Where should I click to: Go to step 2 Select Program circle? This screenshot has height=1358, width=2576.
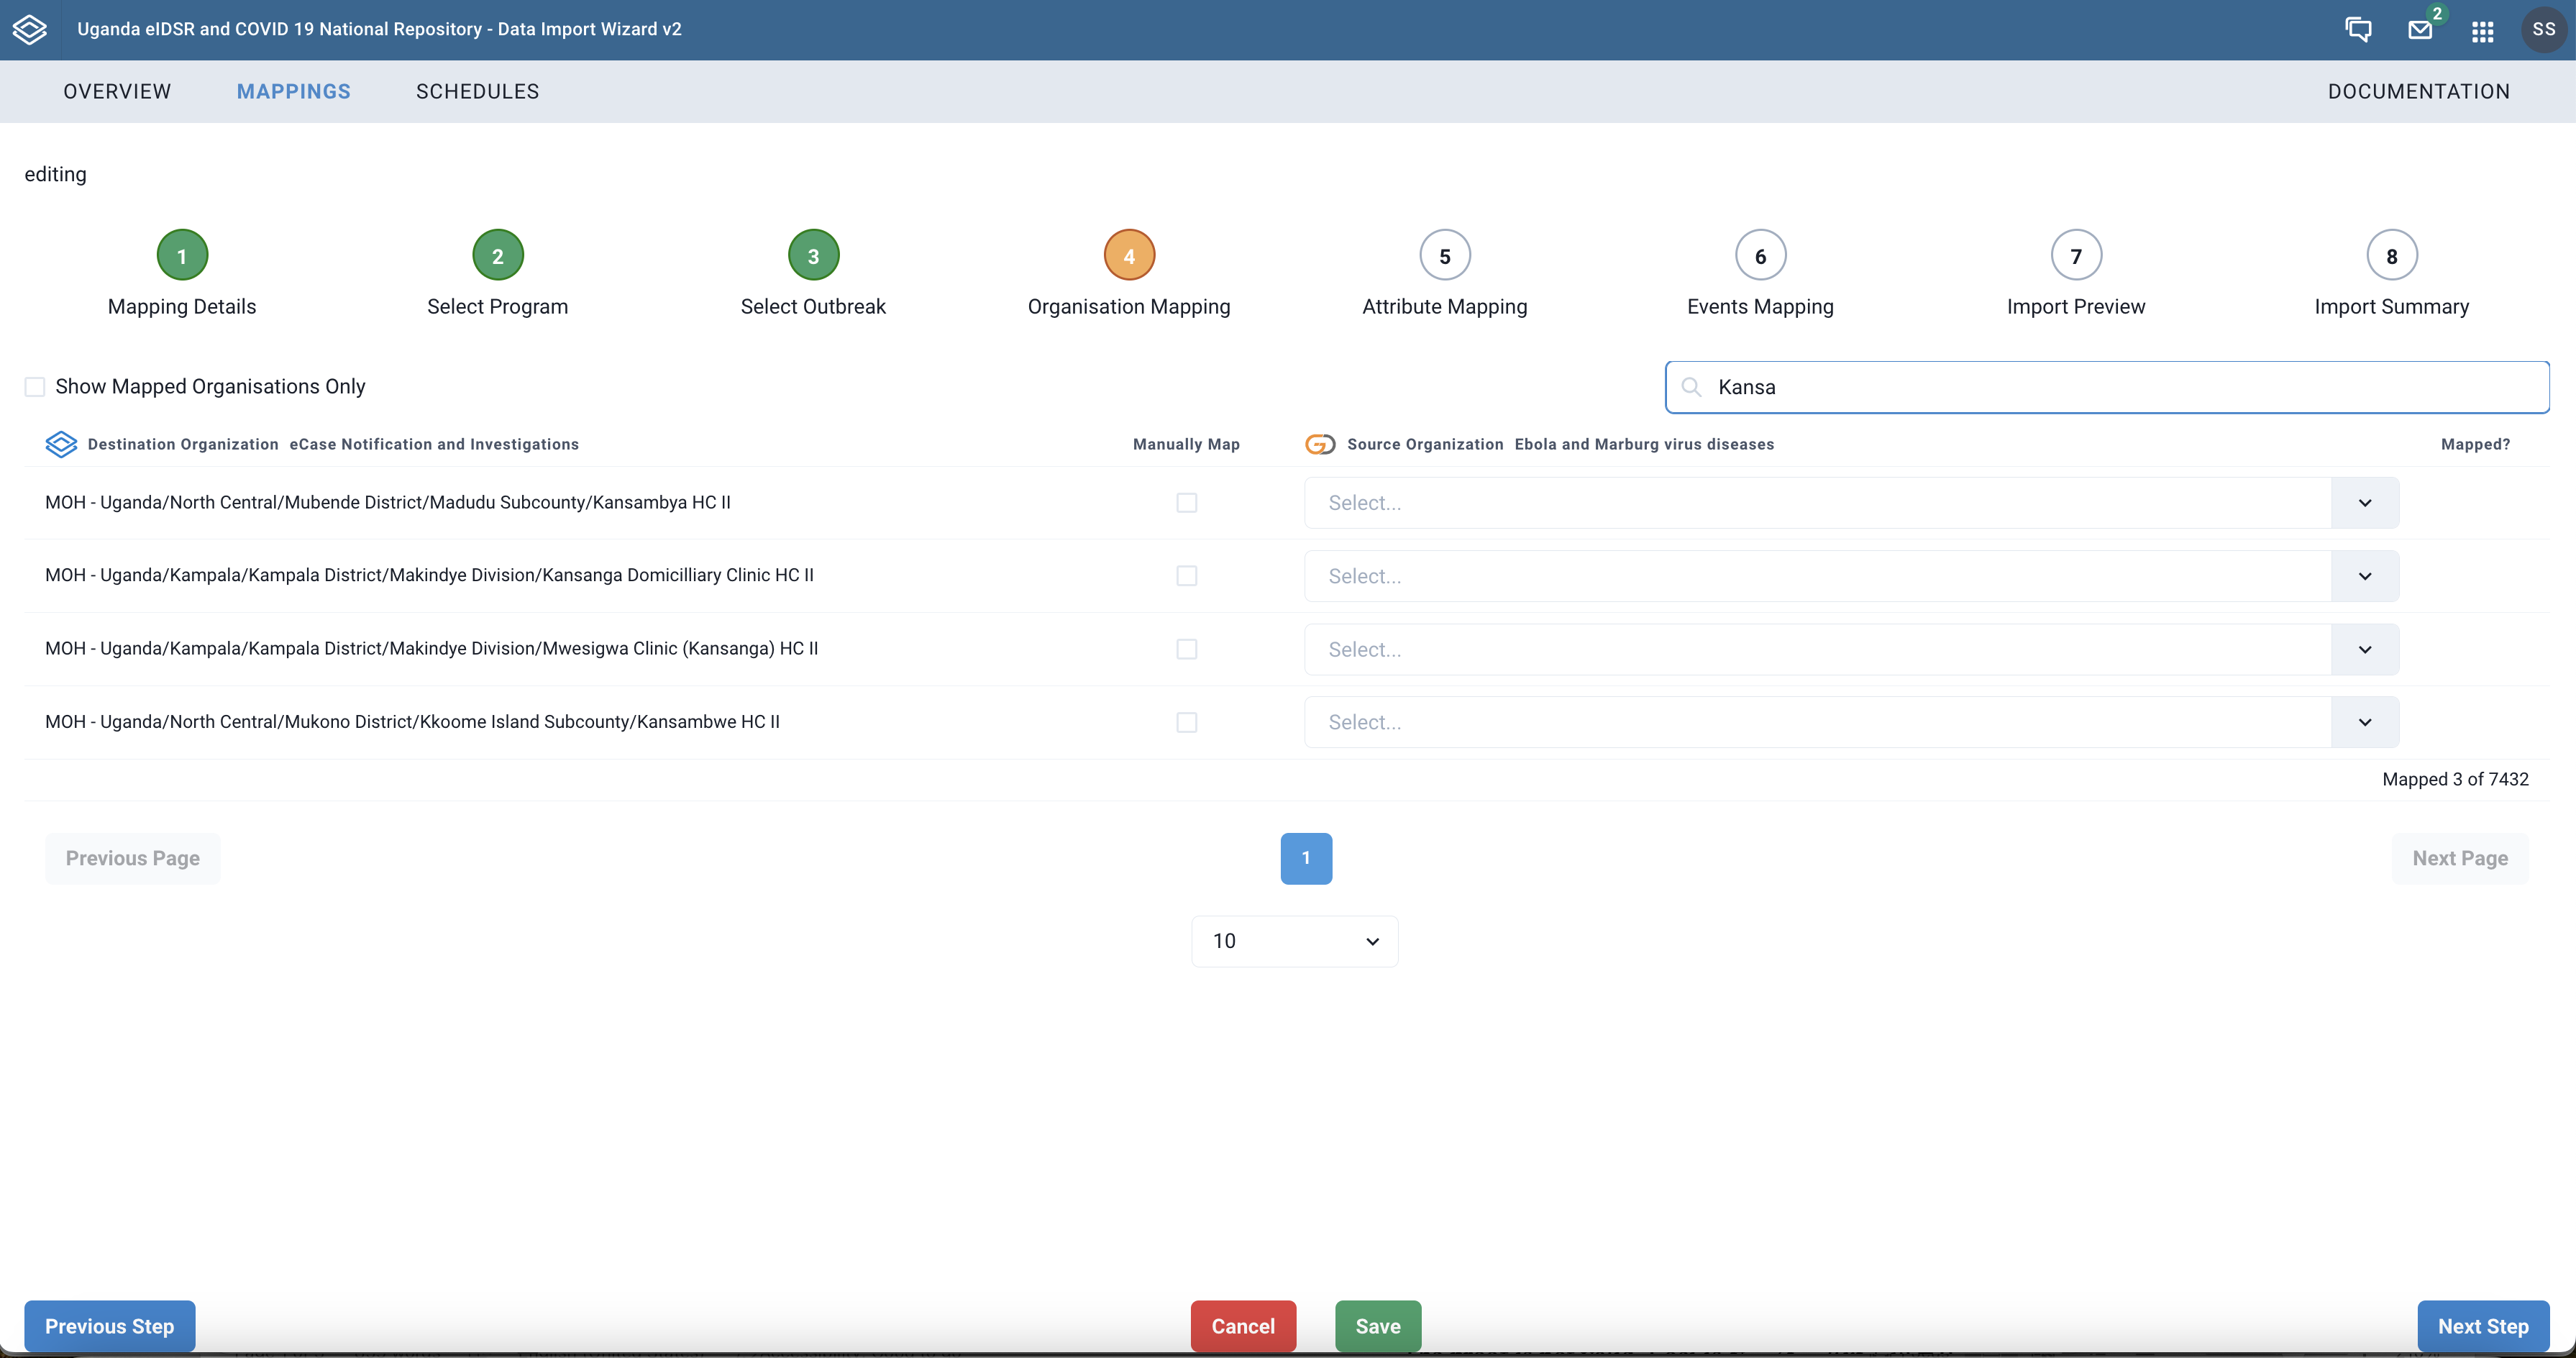tap(498, 256)
